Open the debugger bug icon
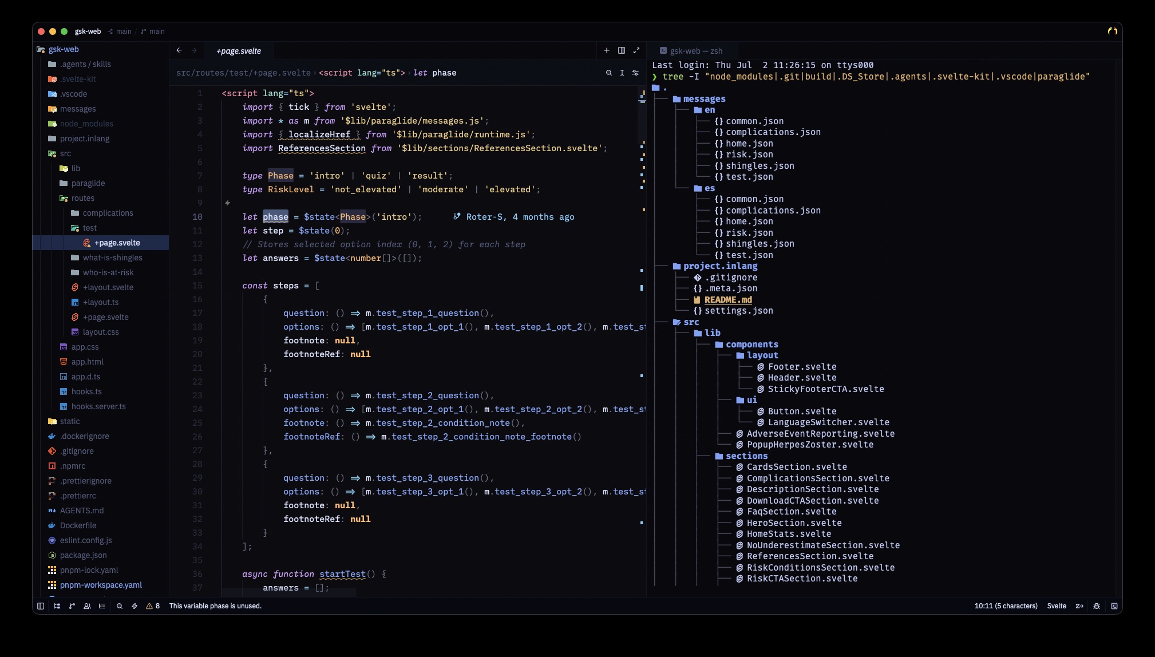Viewport: 1155px width, 657px height. pos(1097,605)
